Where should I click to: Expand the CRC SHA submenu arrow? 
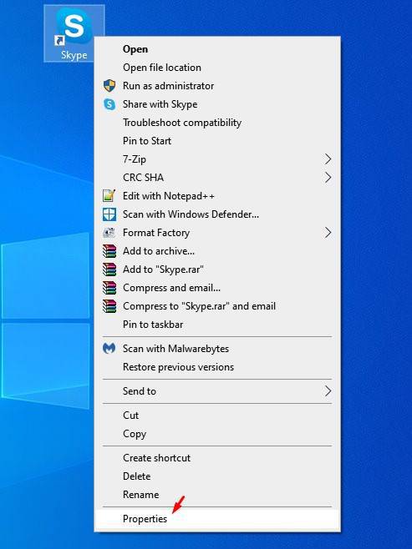click(328, 178)
